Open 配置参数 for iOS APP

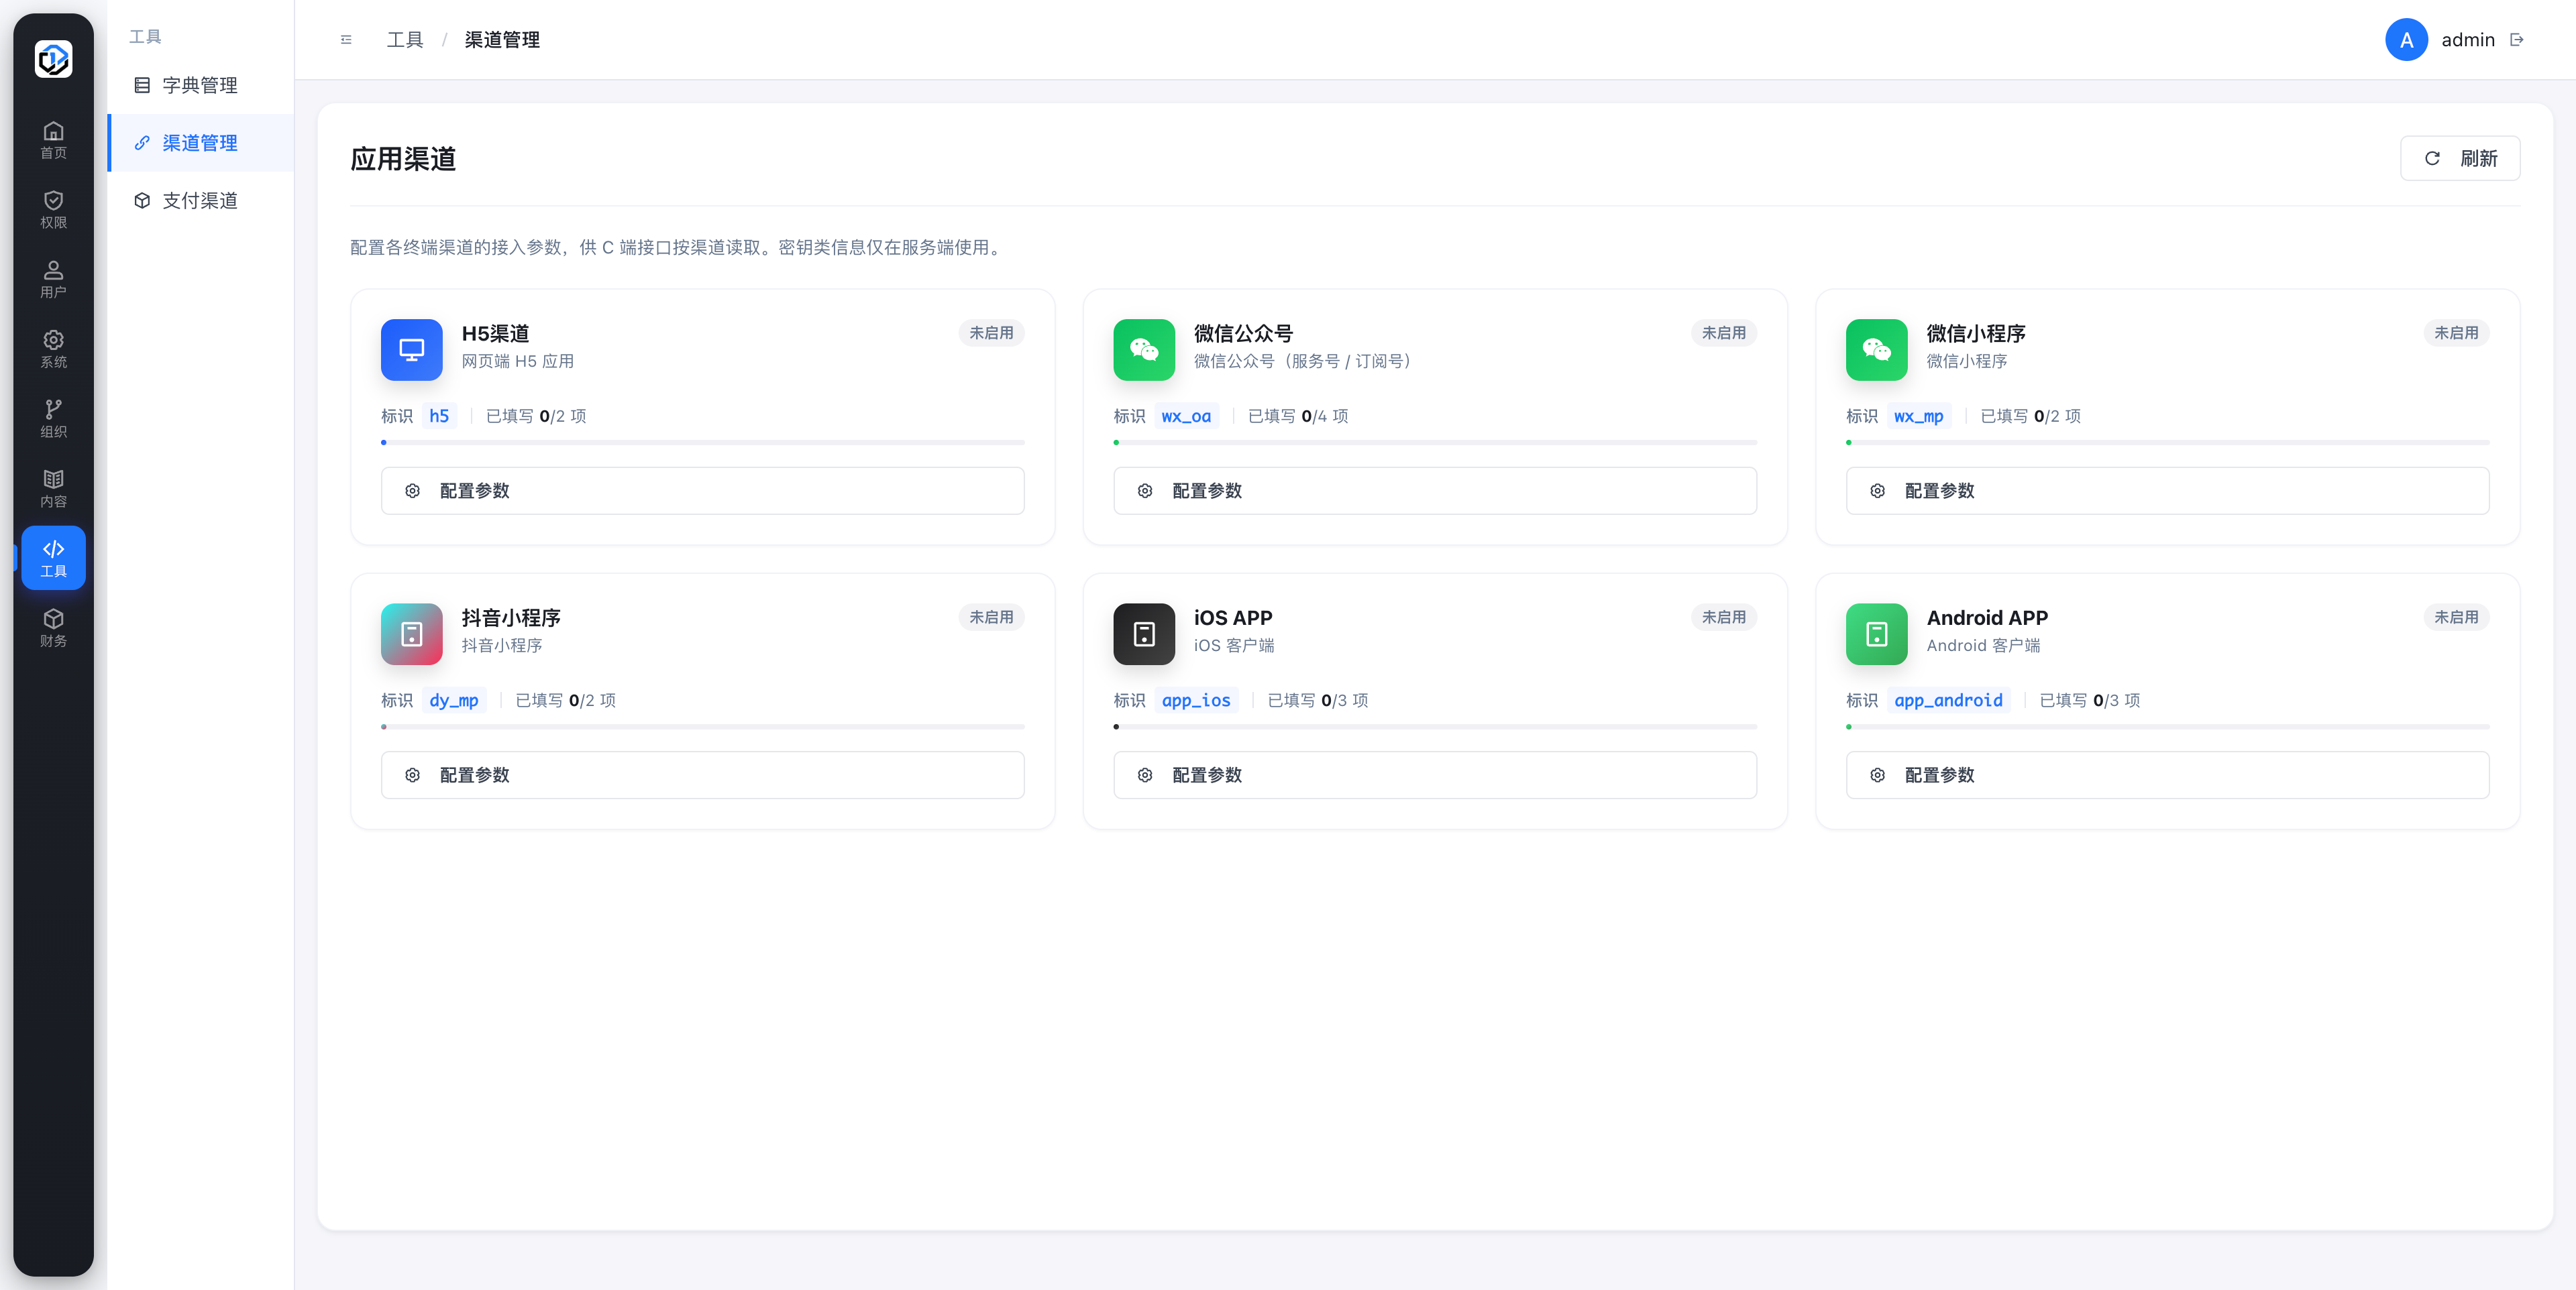tap(1434, 775)
